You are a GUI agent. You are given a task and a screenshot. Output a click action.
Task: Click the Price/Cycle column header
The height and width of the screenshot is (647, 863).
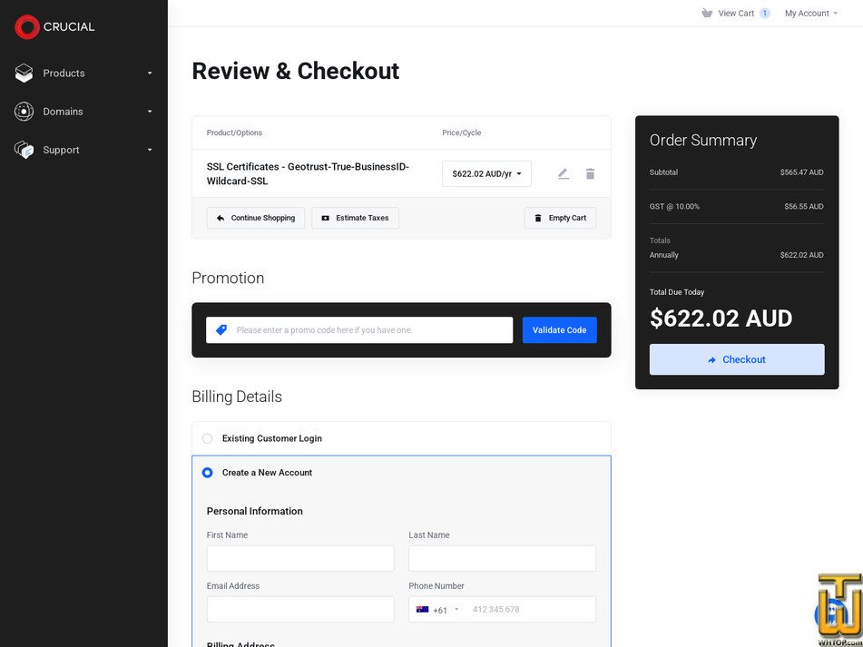tap(461, 132)
